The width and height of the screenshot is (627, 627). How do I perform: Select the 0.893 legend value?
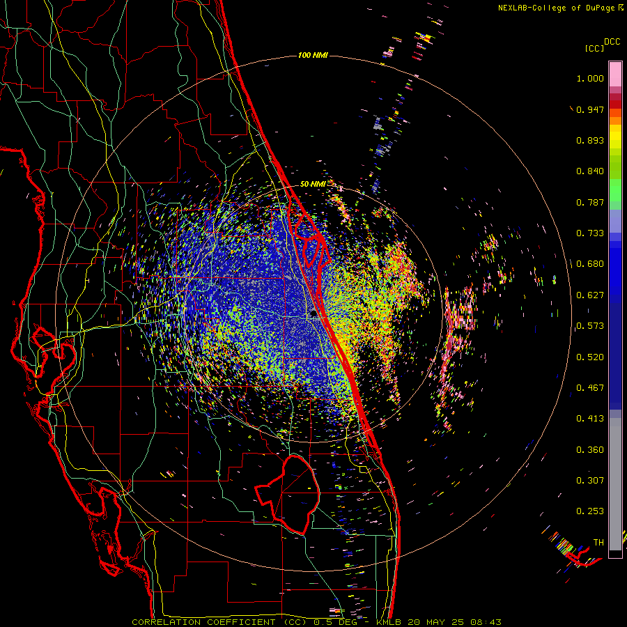tap(590, 140)
